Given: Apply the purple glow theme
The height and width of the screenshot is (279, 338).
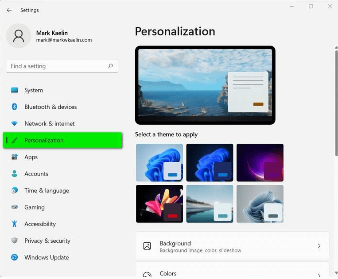Looking at the screenshot, I should (260, 163).
